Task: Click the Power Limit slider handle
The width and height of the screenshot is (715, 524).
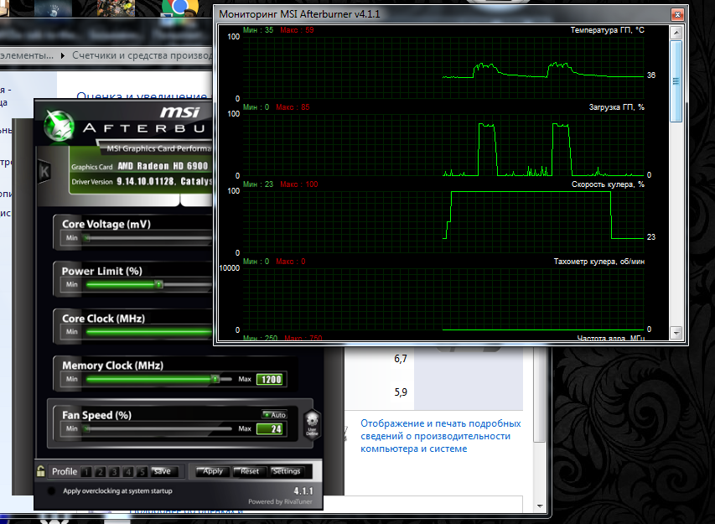Action: pyautogui.click(x=158, y=284)
